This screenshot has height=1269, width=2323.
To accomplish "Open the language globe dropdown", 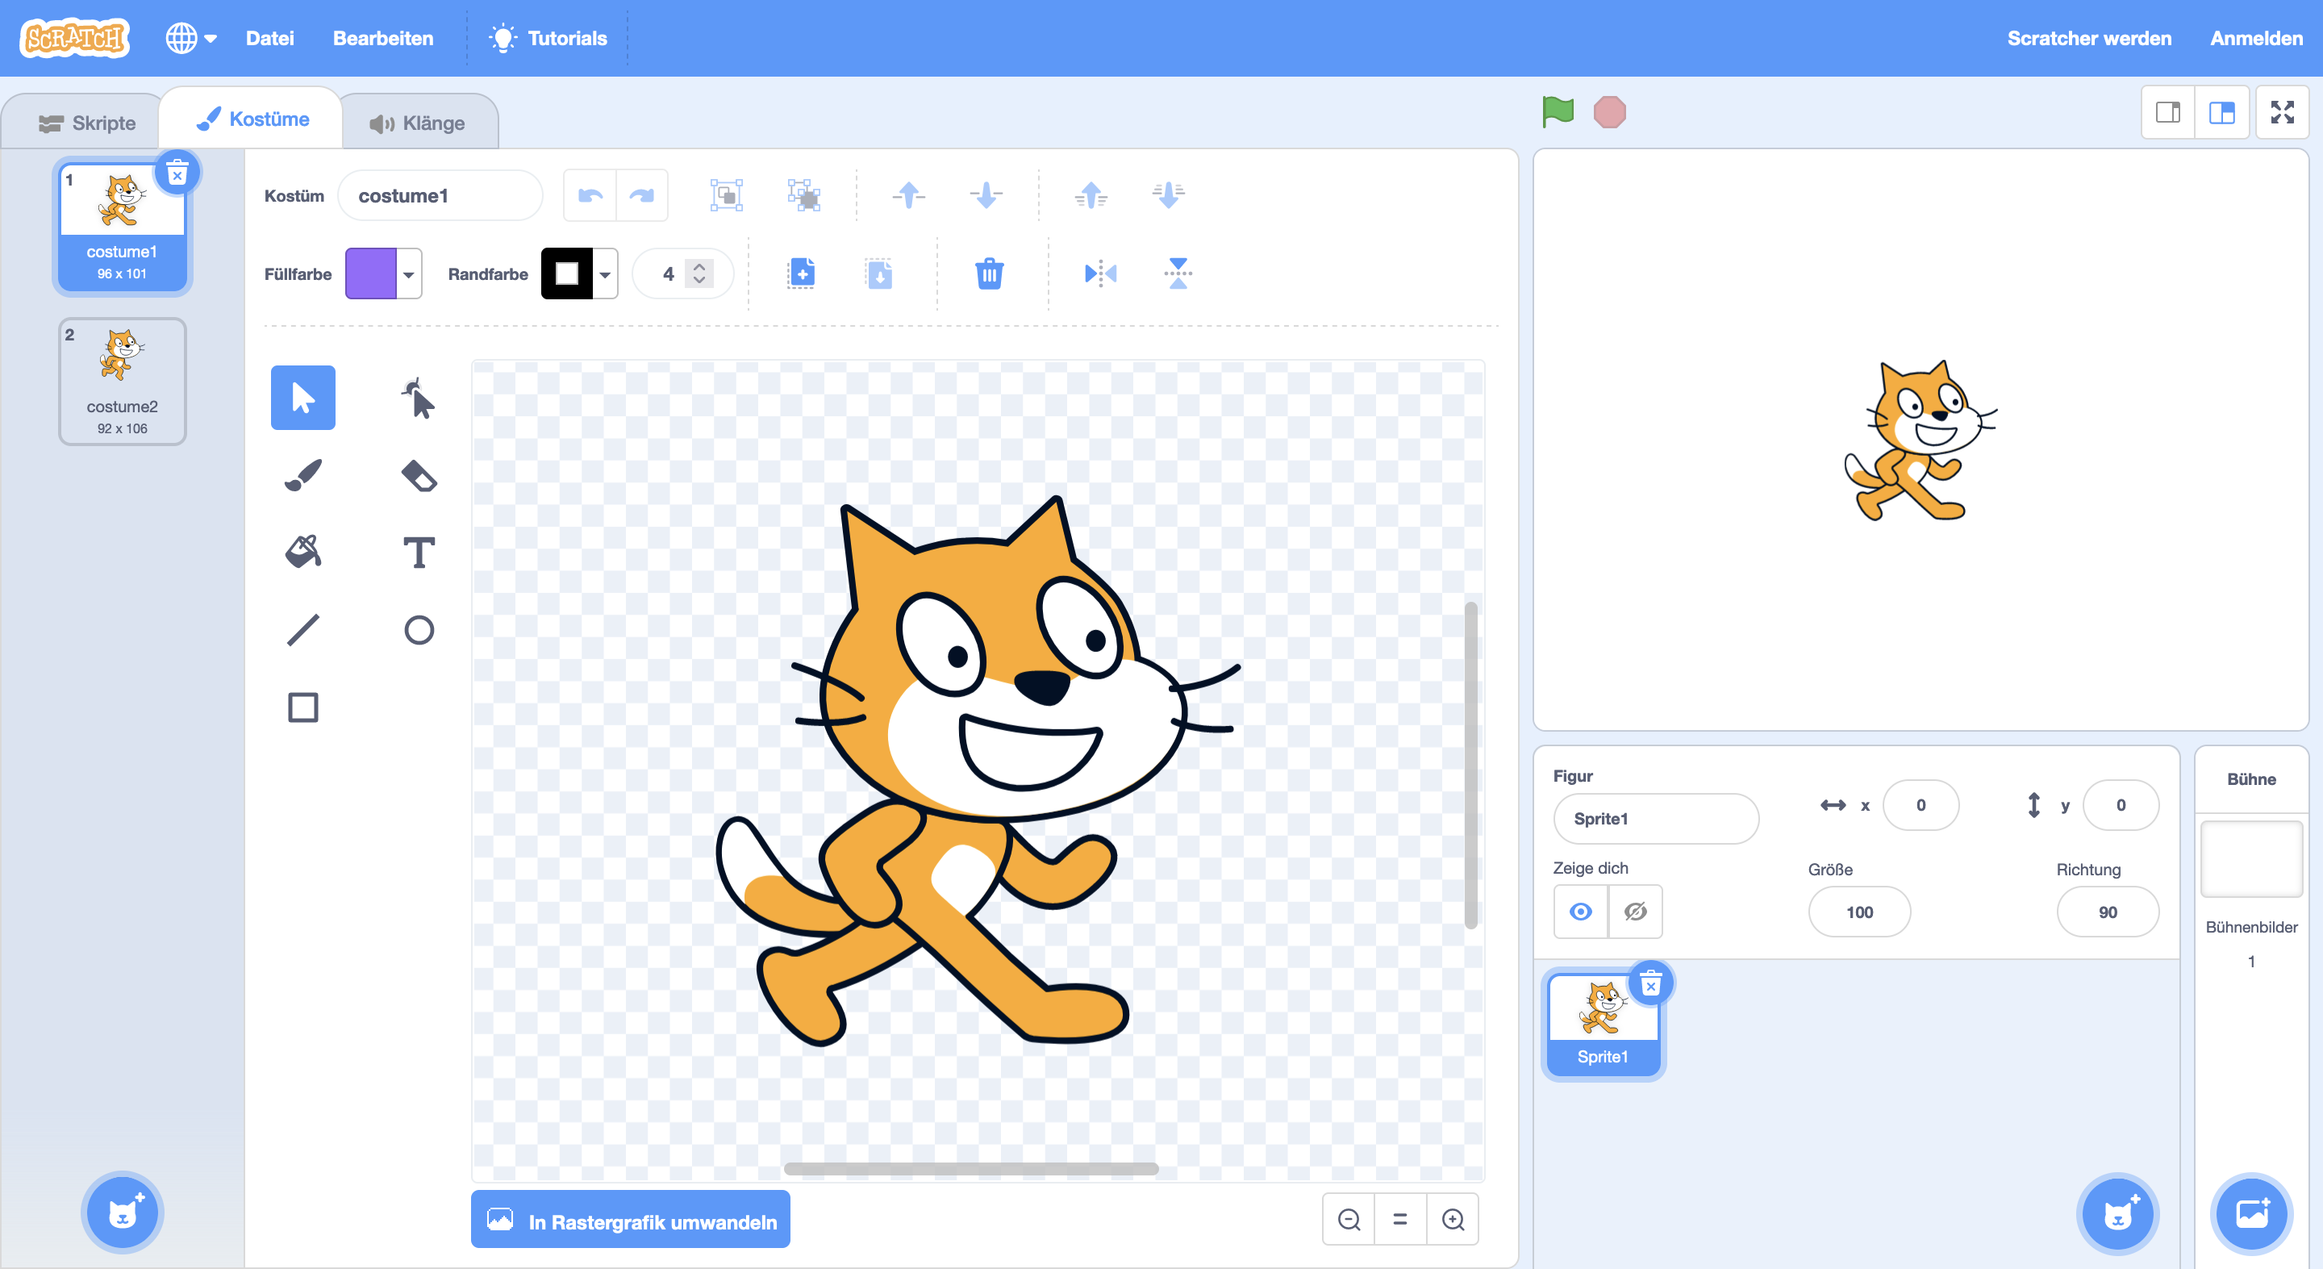I will [x=190, y=38].
